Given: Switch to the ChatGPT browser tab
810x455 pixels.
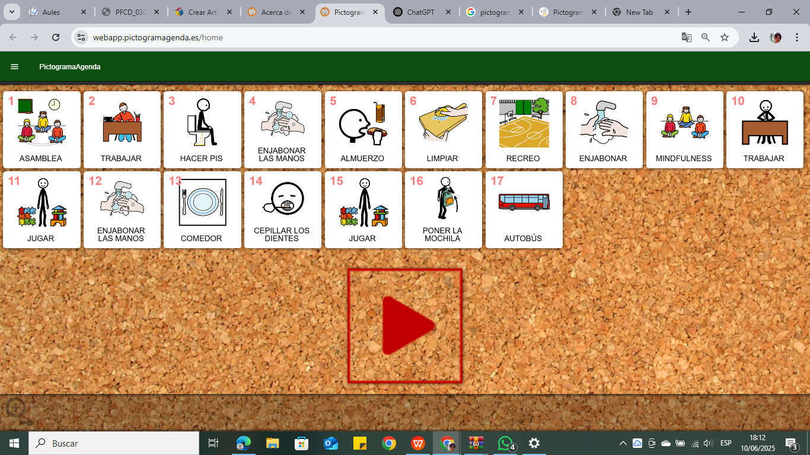Looking at the screenshot, I should click(422, 11).
